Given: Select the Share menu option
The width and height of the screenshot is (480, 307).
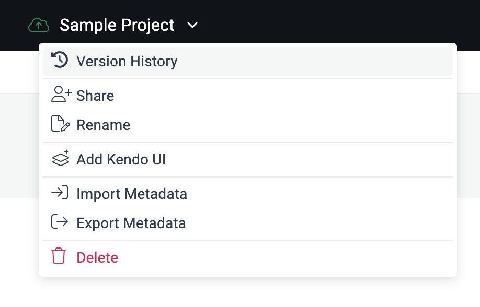Looking at the screenshot, I should click(x=95, y=96).
